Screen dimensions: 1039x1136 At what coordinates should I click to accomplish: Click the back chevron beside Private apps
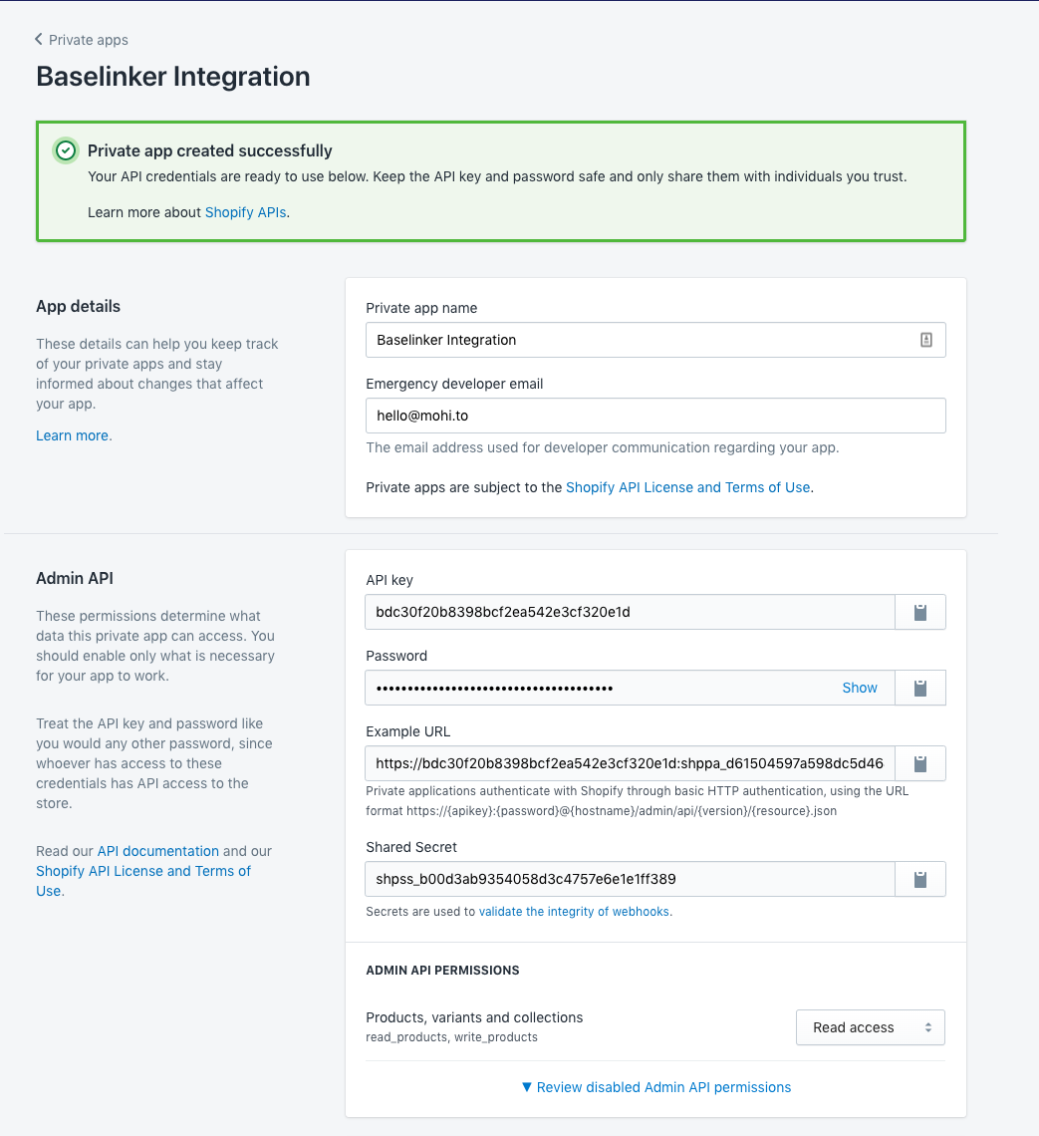[37, 40]
